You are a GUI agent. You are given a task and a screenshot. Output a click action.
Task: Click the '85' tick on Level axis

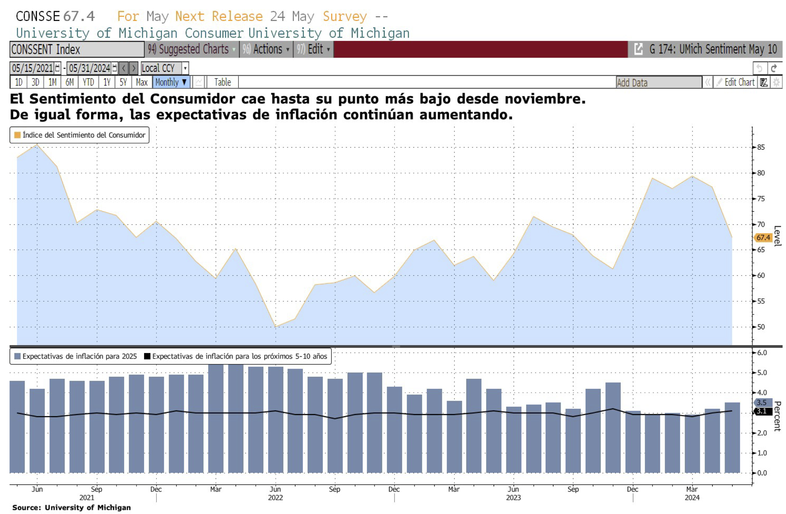tap(761, 147)
